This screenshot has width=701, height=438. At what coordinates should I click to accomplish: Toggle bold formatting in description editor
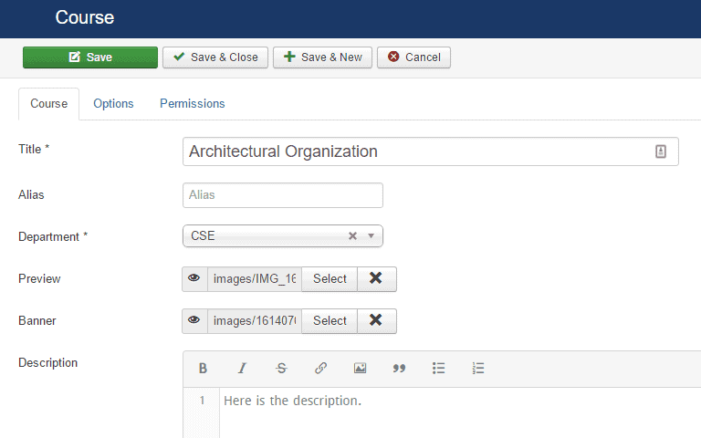coord(203,369)
